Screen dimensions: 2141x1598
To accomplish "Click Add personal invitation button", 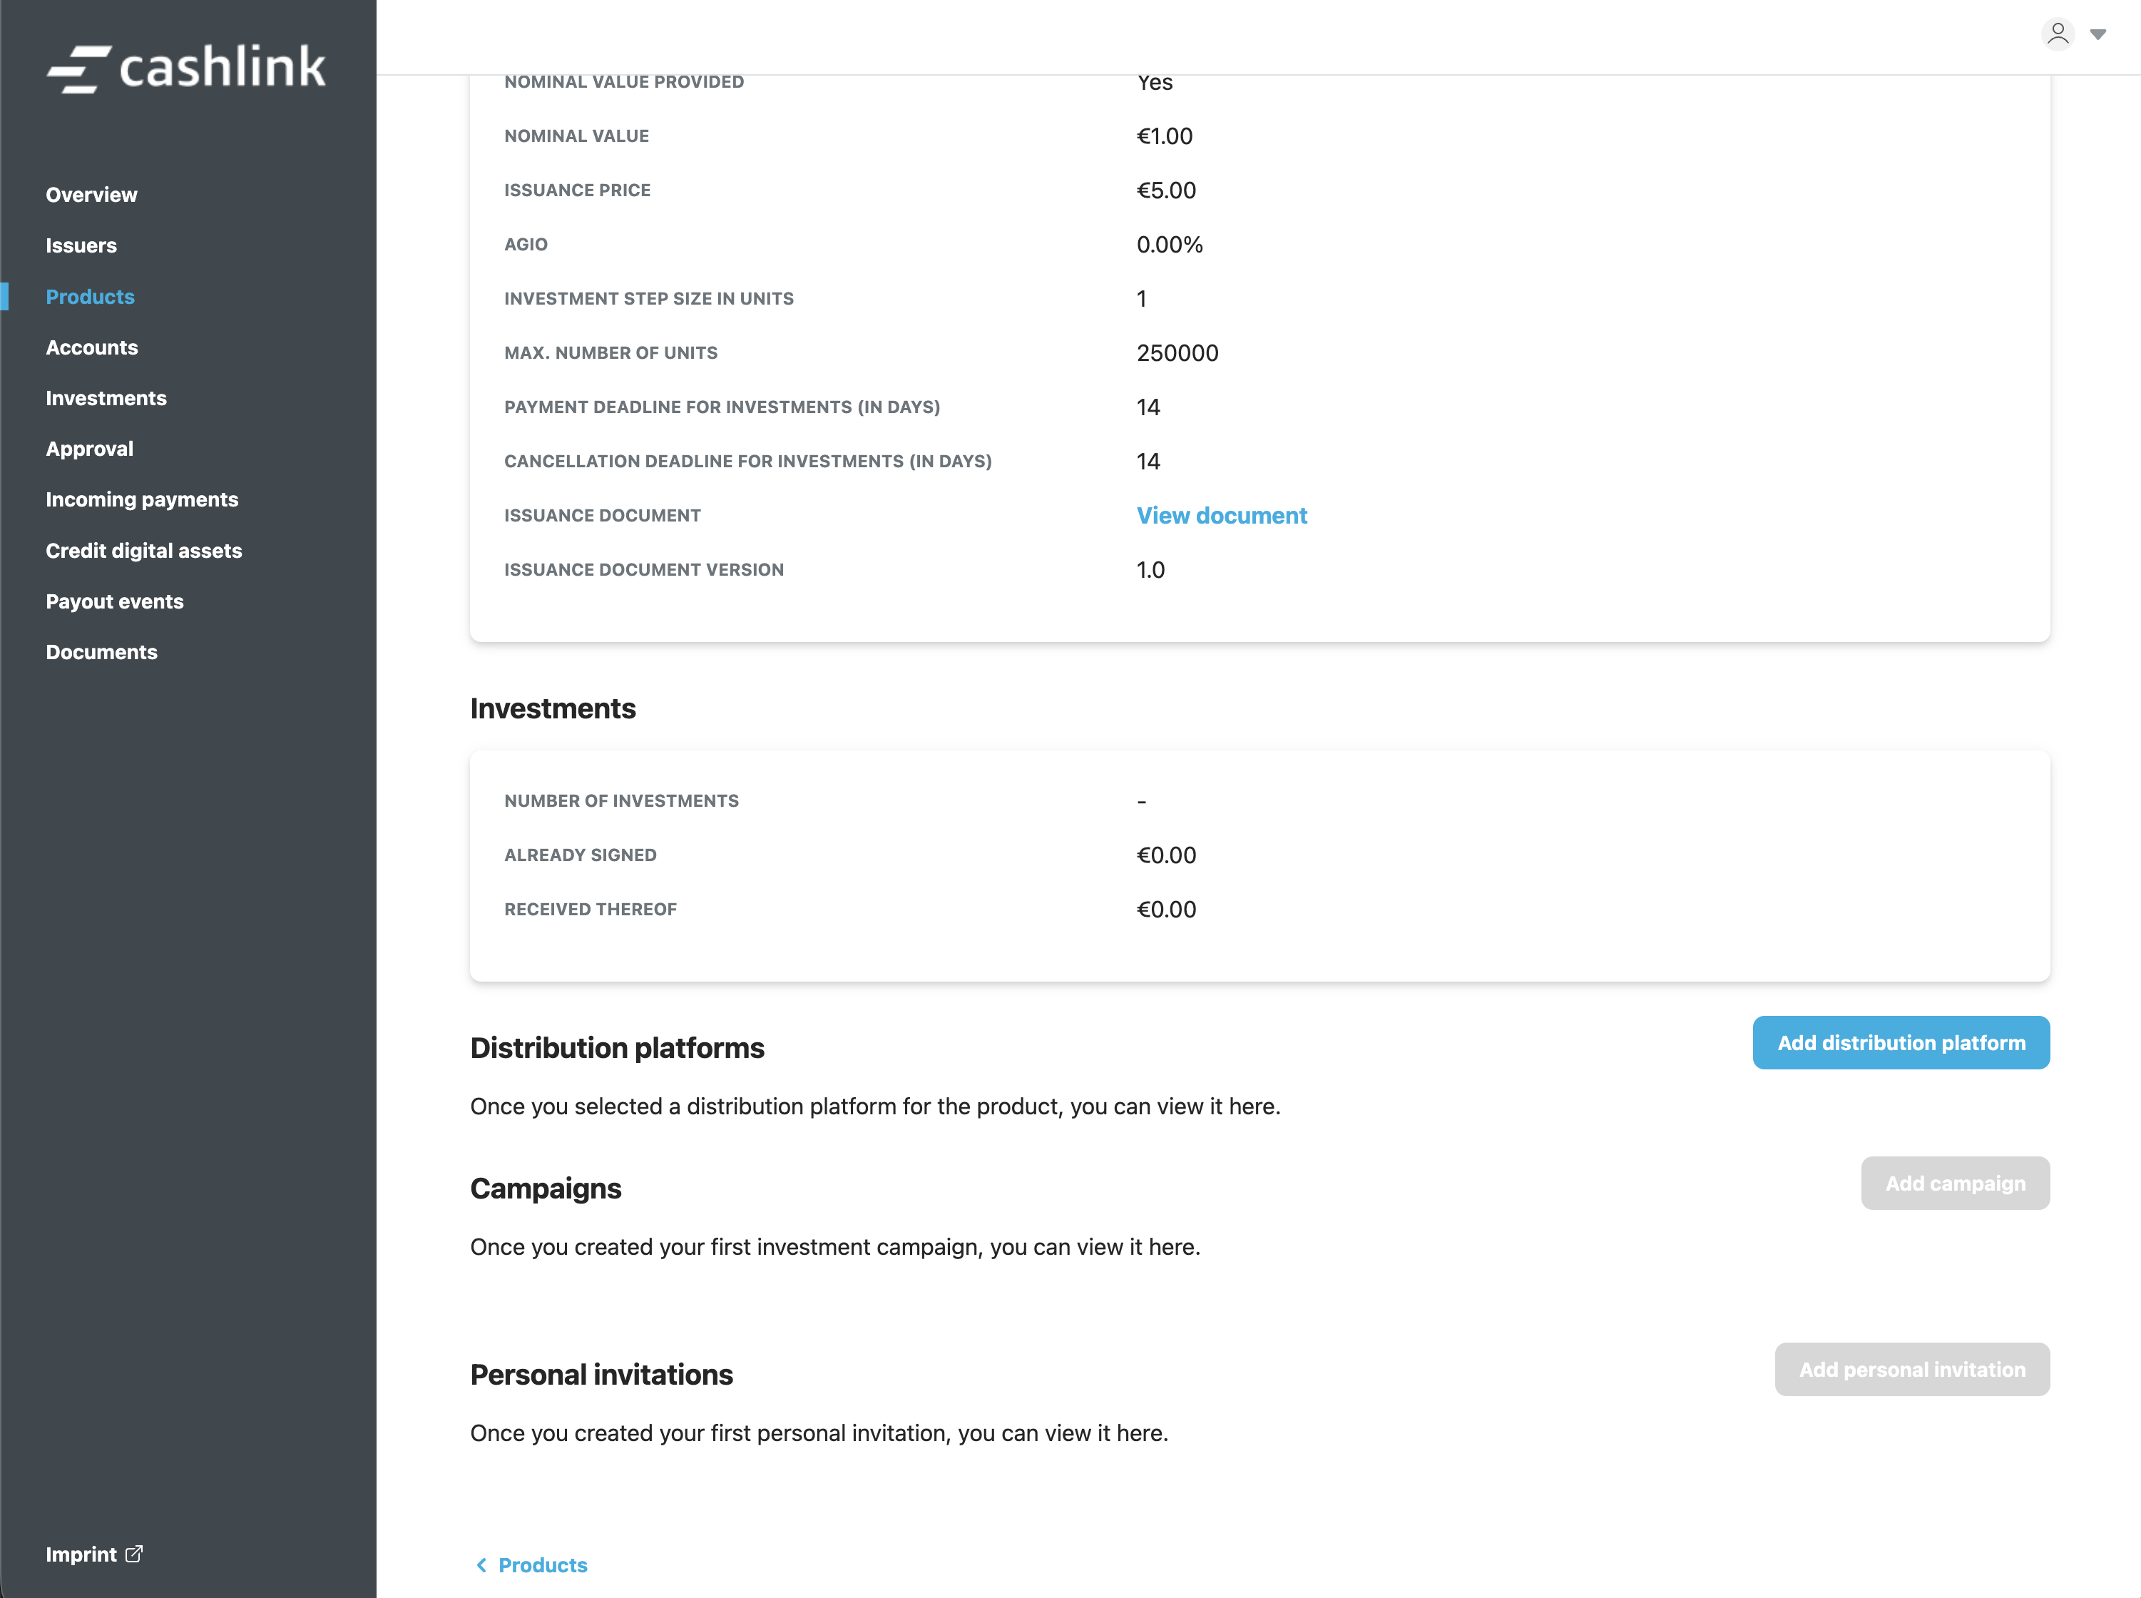I will click(x=1911, y=1370).
